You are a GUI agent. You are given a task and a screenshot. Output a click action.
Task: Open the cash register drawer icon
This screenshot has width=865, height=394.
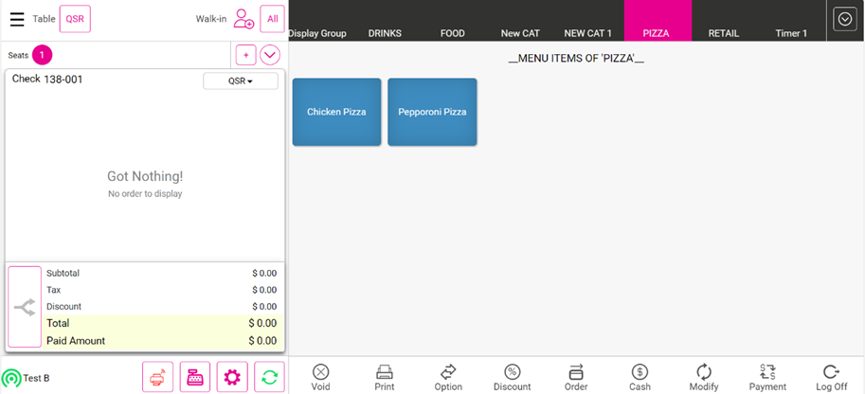point(195,377)
